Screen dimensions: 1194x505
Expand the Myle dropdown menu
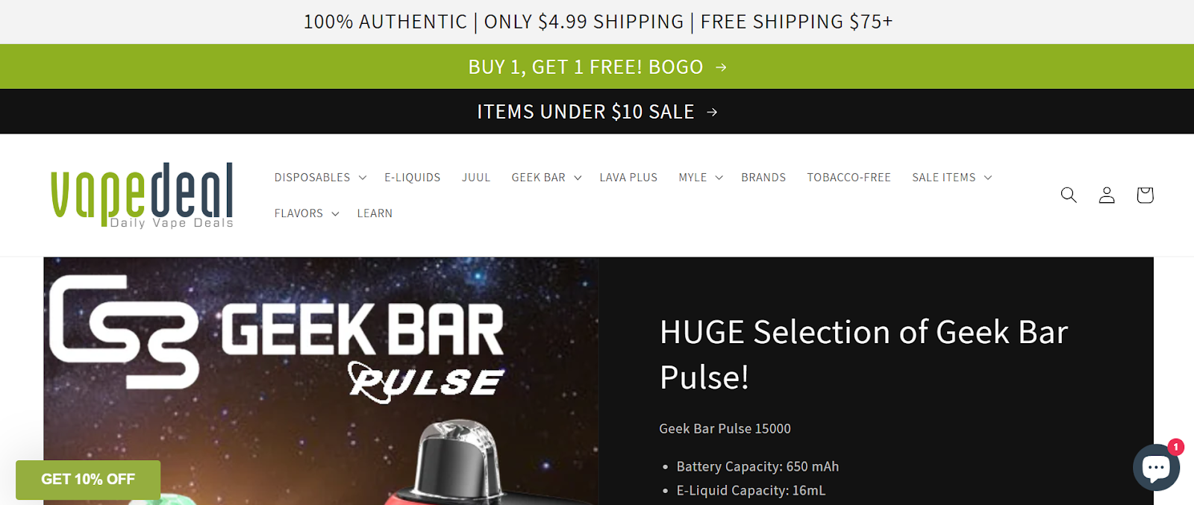701,178
